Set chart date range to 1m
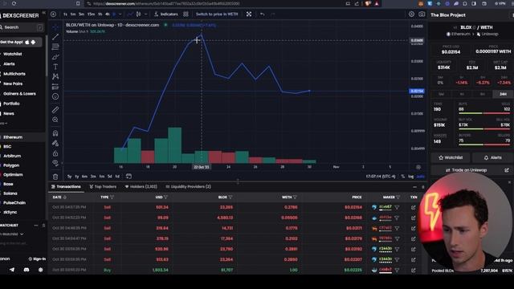Viewport: 514px width, 289px height. click(102, 177)
